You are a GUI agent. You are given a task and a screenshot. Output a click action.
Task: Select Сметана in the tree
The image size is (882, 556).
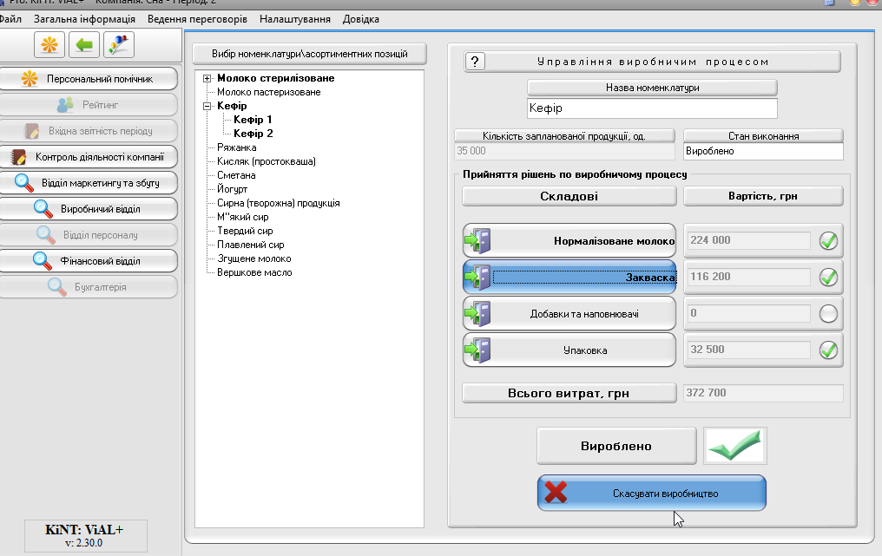[x=236, y=175]
